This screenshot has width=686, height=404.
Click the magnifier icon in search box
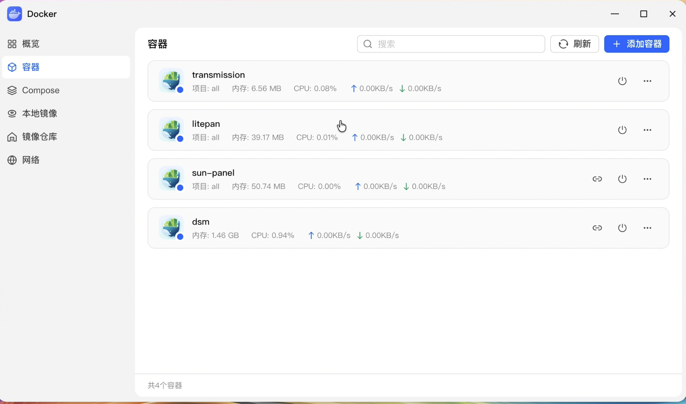point(368,44)
